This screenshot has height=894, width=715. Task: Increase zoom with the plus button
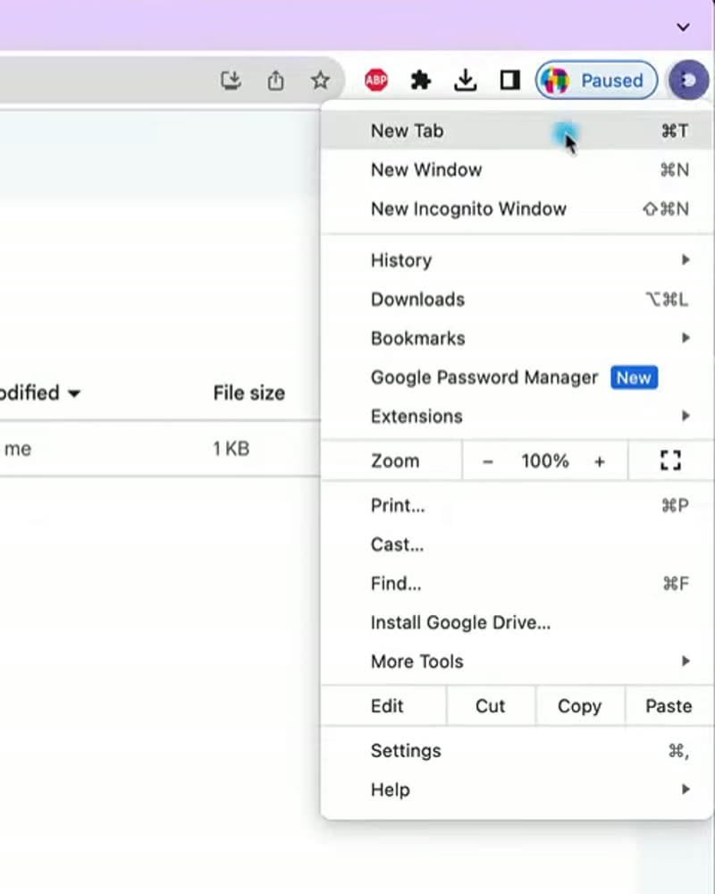[x=599, y=461]
